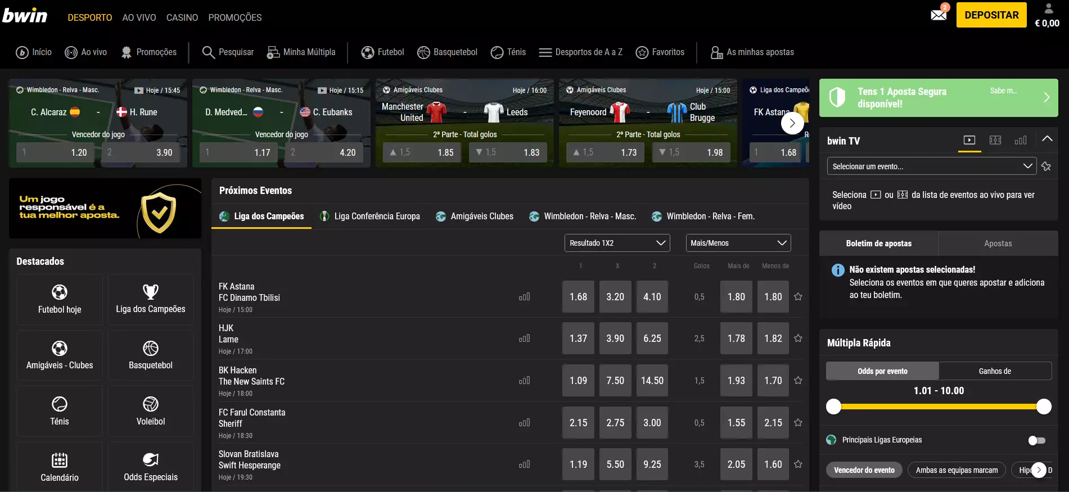Screen dimensions: 1069x492
Task: Switch to Liga Conferência Europa tab
Action: tap(370, 216)
